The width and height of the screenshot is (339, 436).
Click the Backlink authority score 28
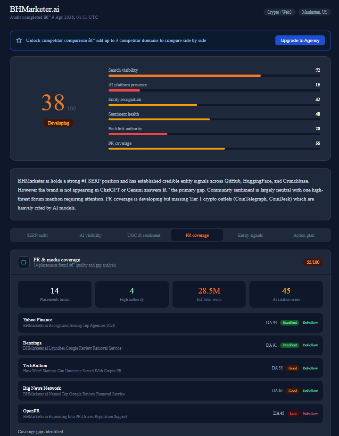(x=318, y=129)
